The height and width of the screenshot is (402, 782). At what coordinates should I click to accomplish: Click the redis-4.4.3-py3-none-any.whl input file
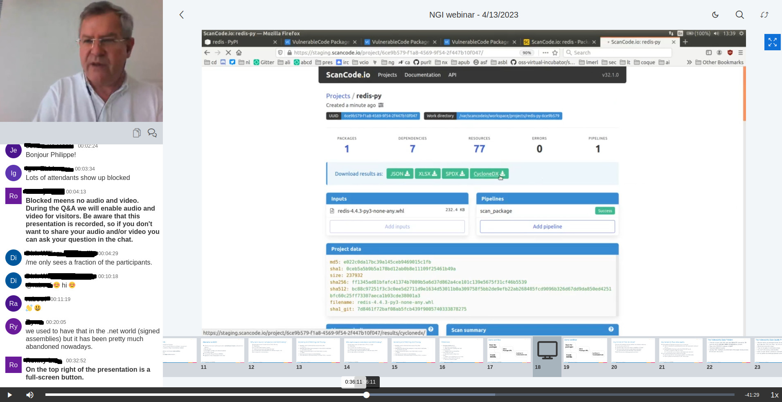pyautogui.click(x=371, y=211)
